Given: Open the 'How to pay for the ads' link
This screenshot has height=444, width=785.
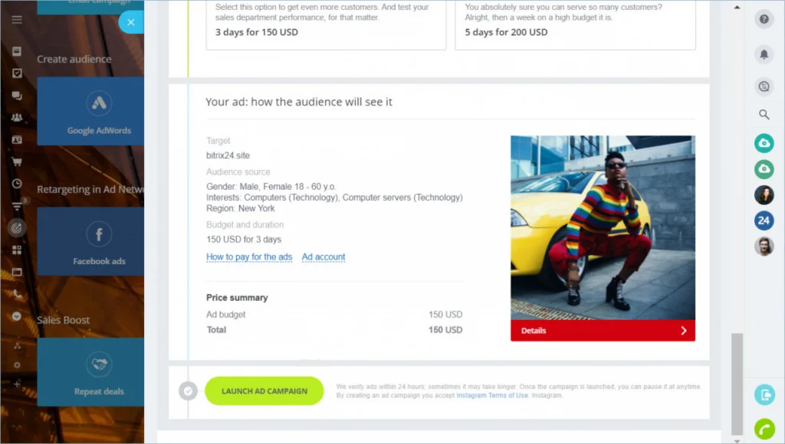Looking at the screenshot, I should click(x=249, y=257).
